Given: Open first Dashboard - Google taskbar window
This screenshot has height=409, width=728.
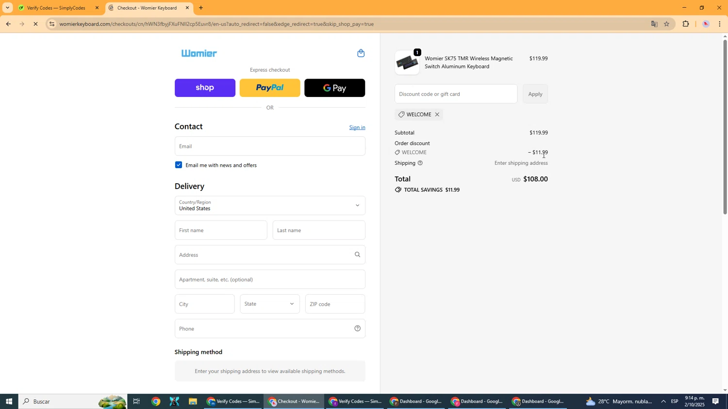Looking at the screenshot, I should click(416, 402).
